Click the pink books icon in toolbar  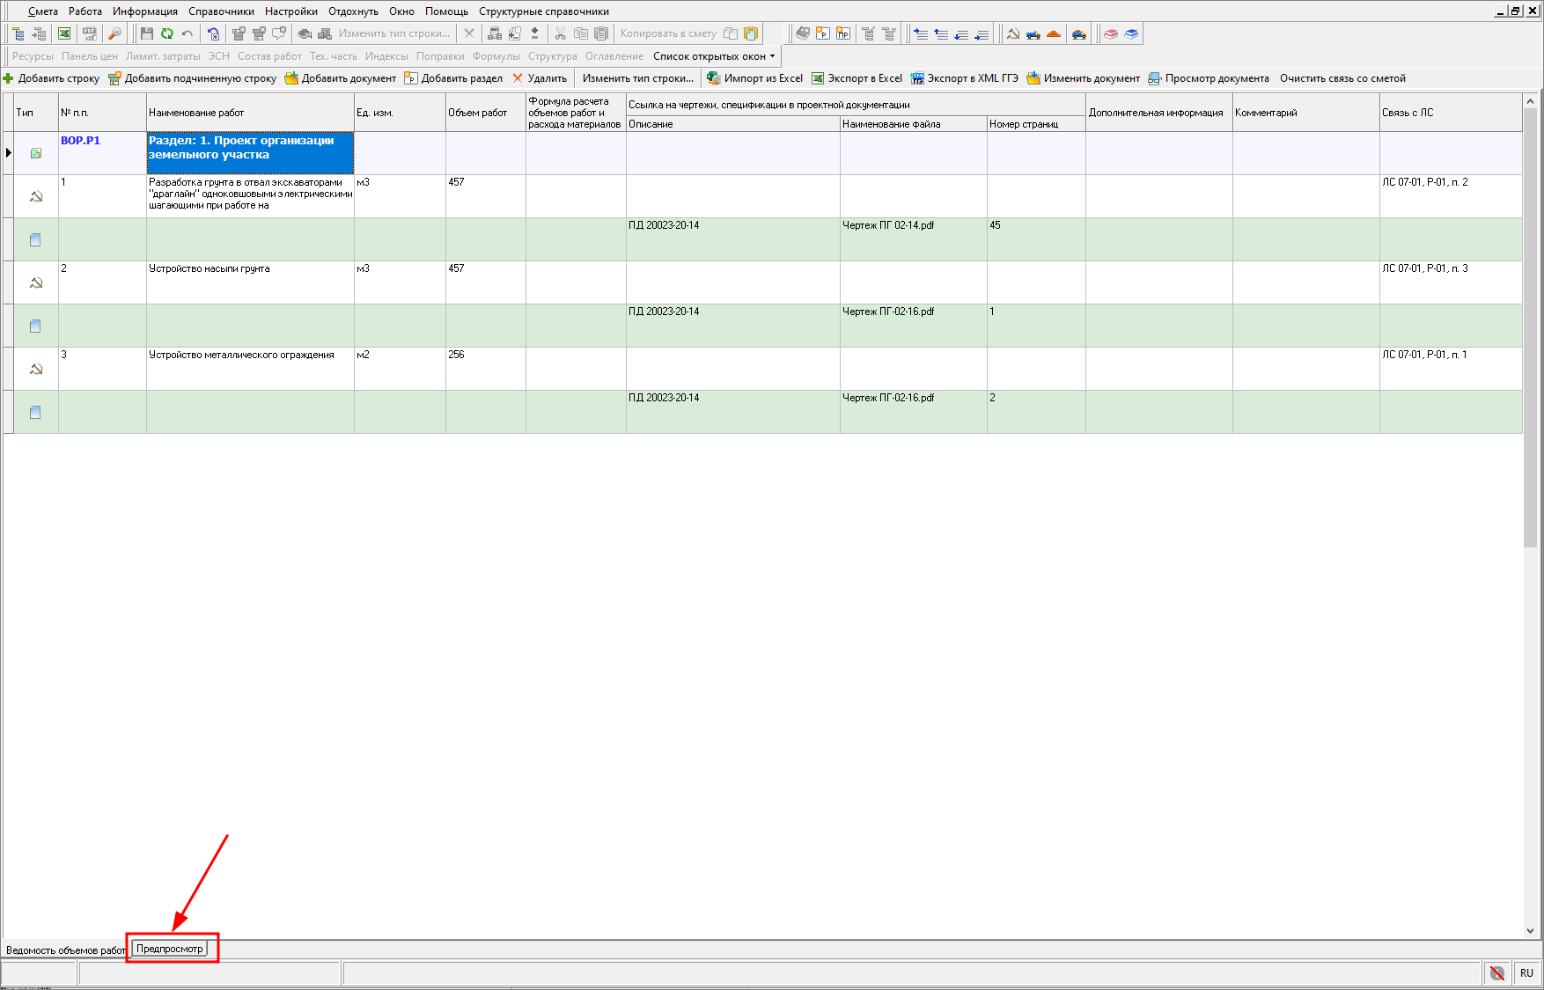(x=1111, y=33)
